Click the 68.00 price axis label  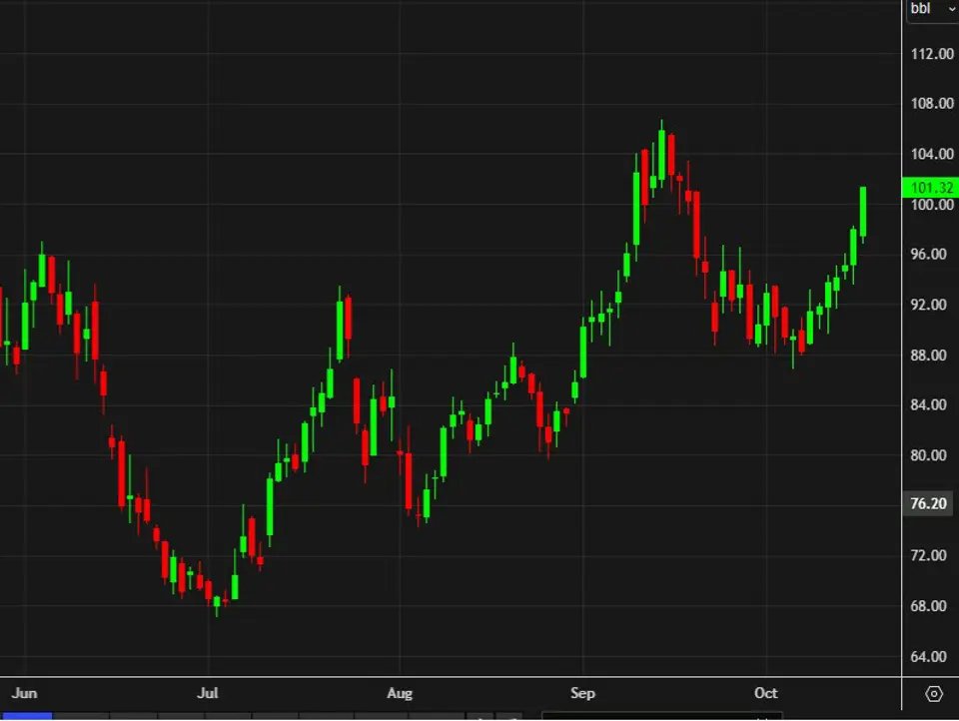pyautogui.click(x=928, y=606)
